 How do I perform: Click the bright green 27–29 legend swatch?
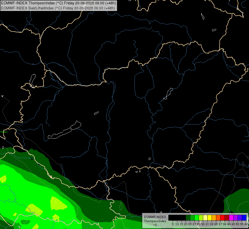click(x=197, y=218)
